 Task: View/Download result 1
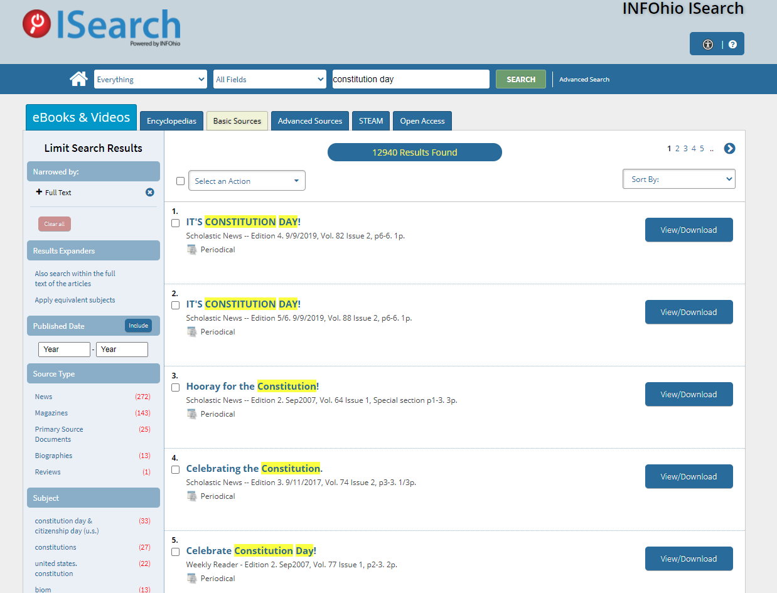tap(689, 230)
